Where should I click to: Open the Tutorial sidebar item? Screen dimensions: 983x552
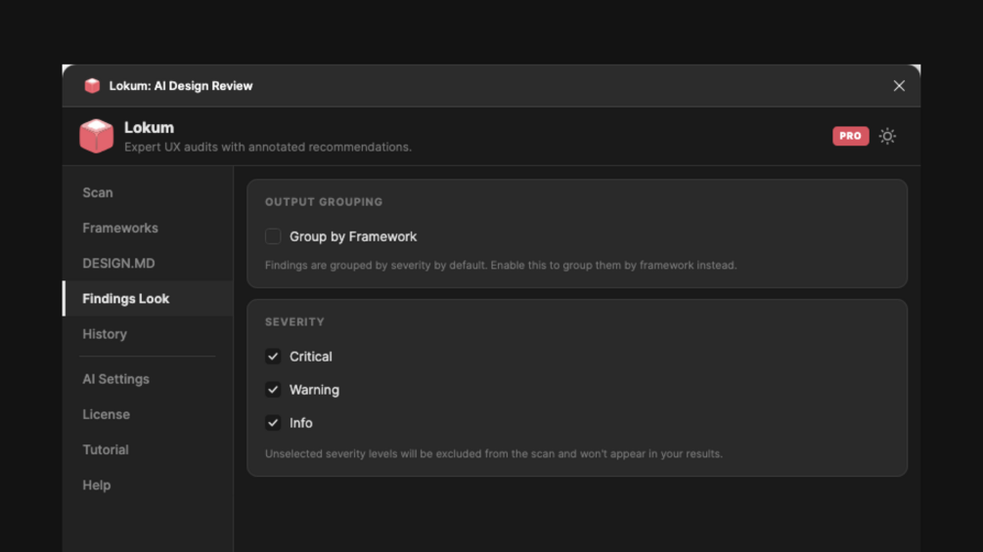click(x=106, y=449)
